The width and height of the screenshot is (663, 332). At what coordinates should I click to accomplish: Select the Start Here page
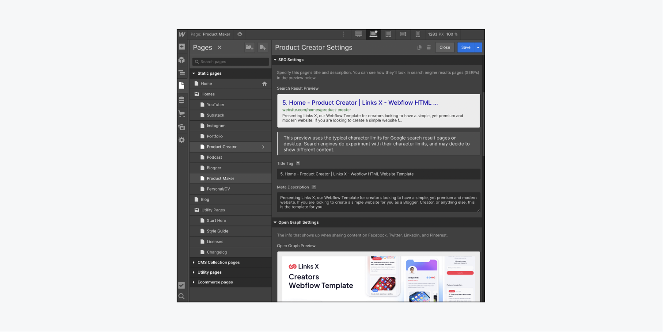click(231, 221)
